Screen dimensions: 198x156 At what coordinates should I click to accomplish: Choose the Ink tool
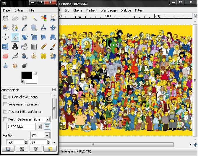tap(25, 56)
